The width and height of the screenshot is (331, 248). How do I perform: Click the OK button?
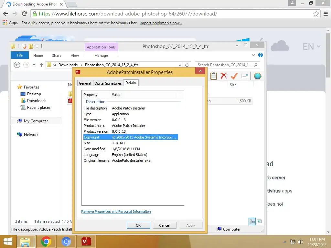pos(138,225)
